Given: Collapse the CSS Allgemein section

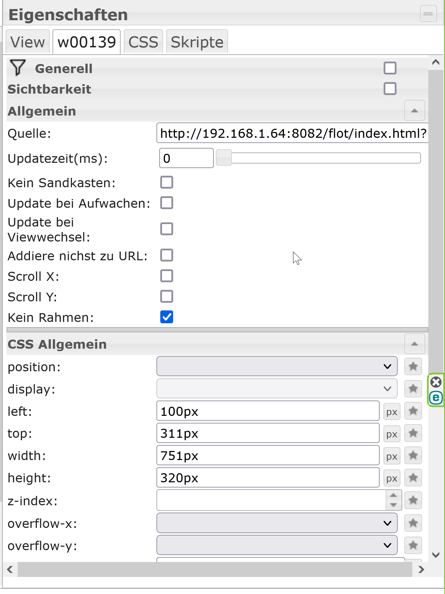Looking at the screenshot, I should pyautogui.click(x=414, y=343).
